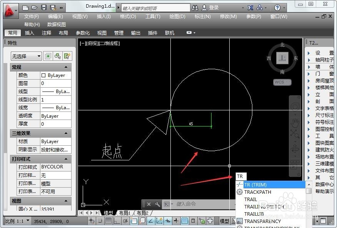Click the 颜色 ByLayer color swatch

point(43,75)
